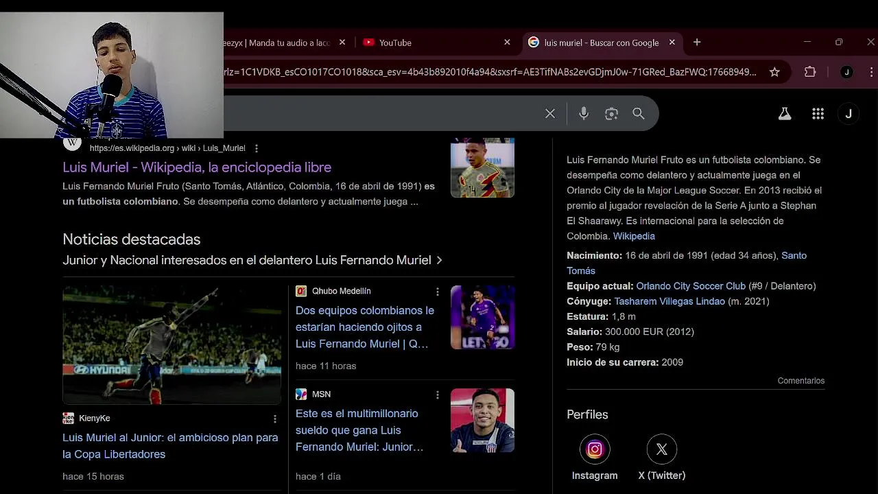The image size is (878, 494).
Task: Restore down the Chrome window
Action: click(x=839, y=42)
